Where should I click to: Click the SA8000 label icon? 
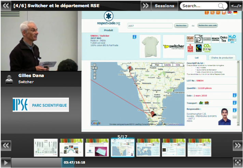point(207,39)
